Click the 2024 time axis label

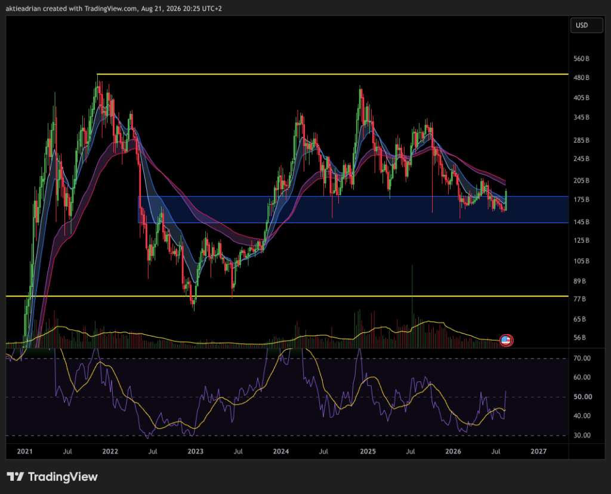point(280,452)
